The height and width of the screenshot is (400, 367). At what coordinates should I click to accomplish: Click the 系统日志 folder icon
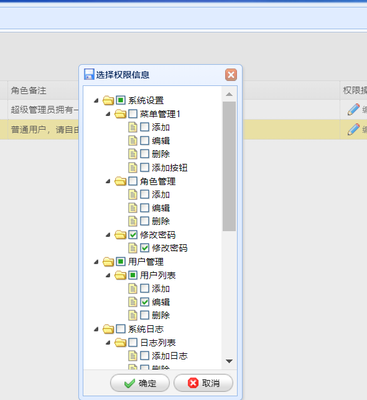pos(108,329)
